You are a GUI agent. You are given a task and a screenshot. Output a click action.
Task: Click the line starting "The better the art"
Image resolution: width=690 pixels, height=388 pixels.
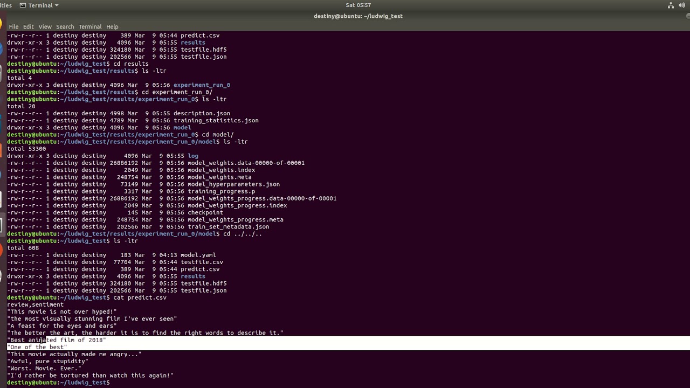tap(145, 332)
